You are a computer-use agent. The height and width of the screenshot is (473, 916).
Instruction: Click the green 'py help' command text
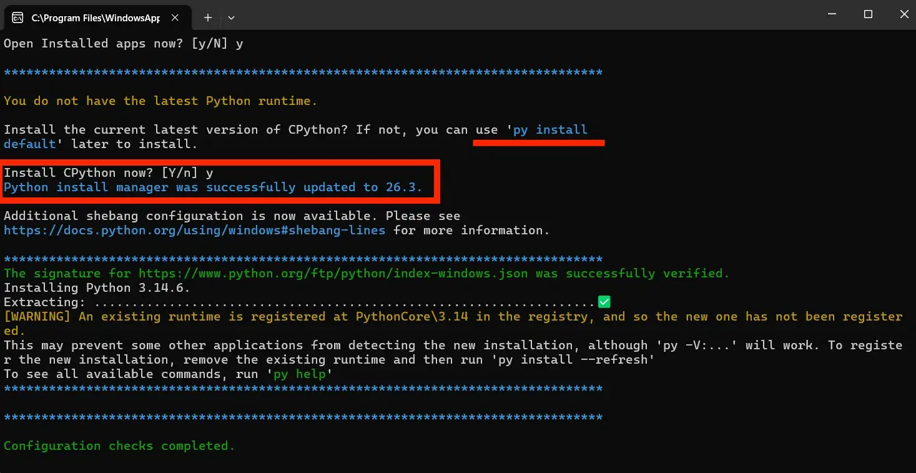click(x=300, y=374)
